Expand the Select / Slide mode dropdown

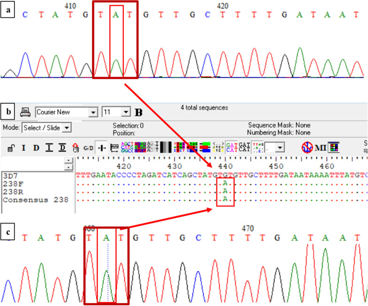tap(67, 128)
